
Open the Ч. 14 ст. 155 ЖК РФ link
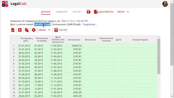click(x=77, y=21)
